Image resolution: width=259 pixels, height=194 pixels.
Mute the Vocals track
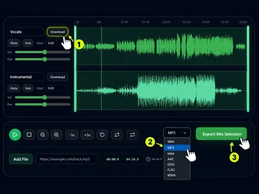(14, 43)
